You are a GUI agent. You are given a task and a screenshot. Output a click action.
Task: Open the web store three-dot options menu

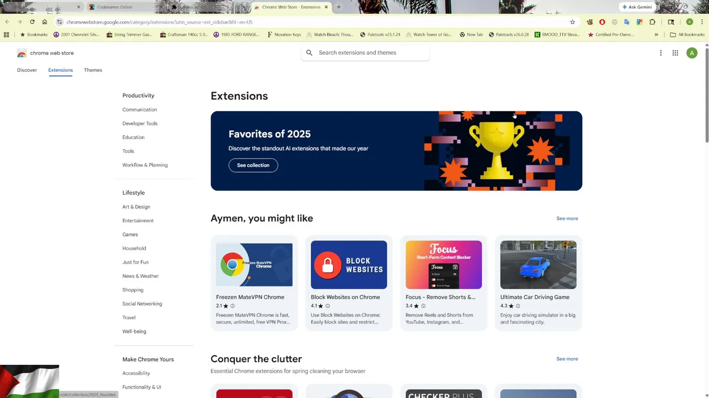pyautogui.click(x=661, y=53)
